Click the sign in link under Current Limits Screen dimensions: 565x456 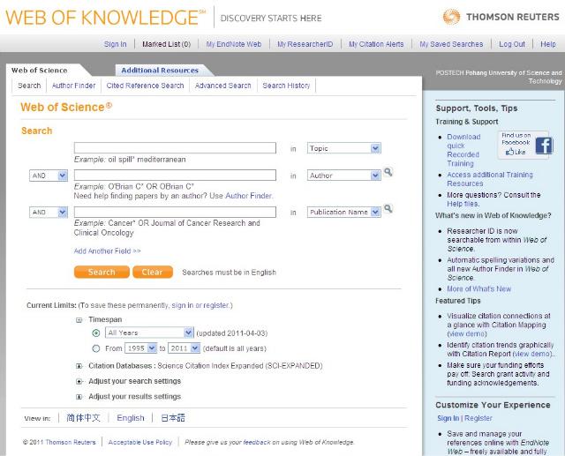(x=183, y=305)
